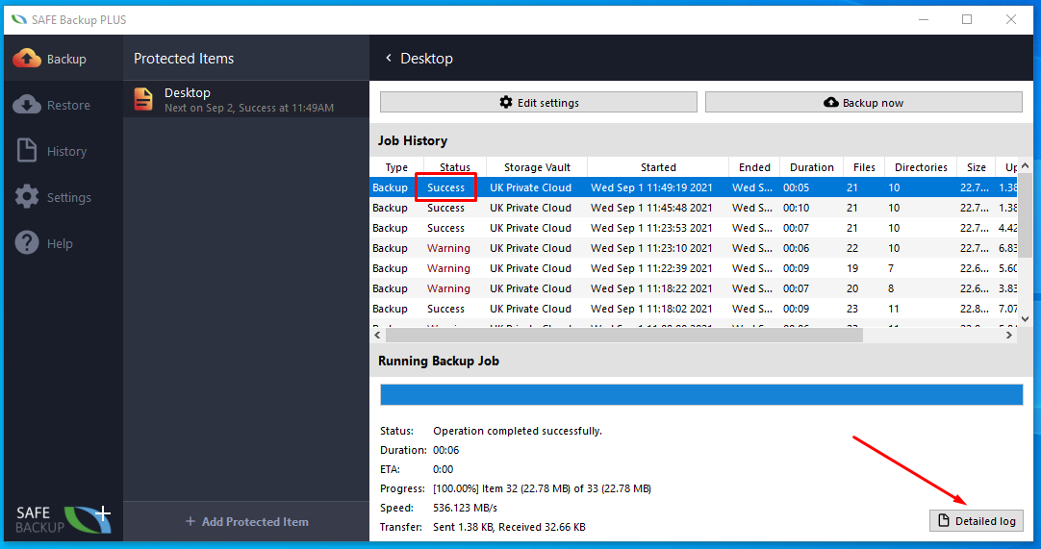Click Warning status of 11:23:10 job
Screen dimensions: 1041x549
(x=448, y=248)
